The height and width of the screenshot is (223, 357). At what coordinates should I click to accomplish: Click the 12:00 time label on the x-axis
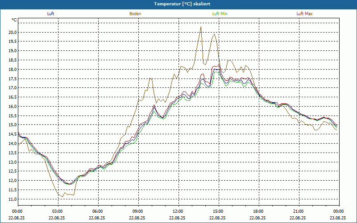178,211
